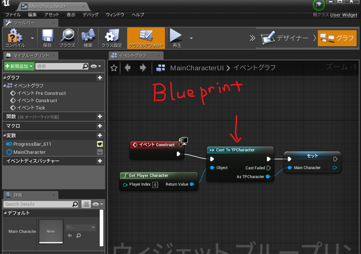Collapse the 変数 variables section
361x254 pixels.
click(5, 136)
